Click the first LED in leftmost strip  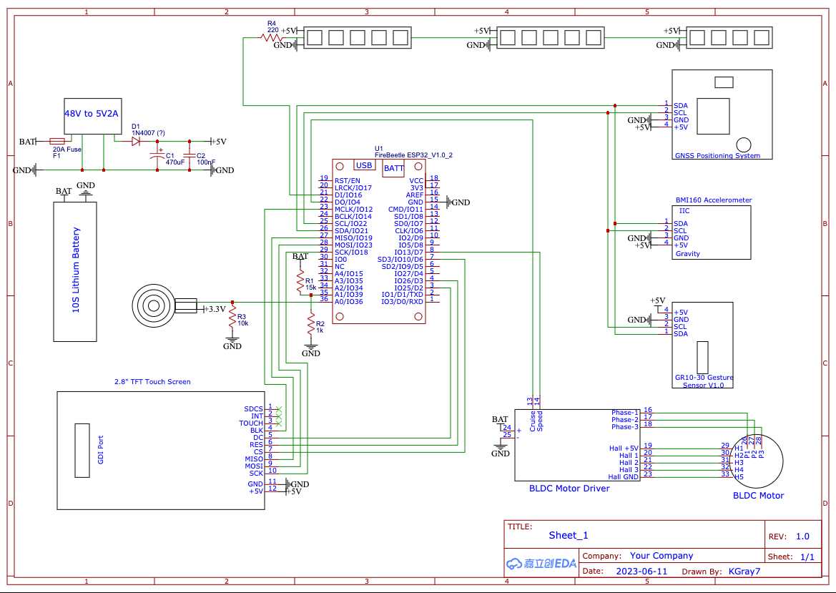pos(313,38)
